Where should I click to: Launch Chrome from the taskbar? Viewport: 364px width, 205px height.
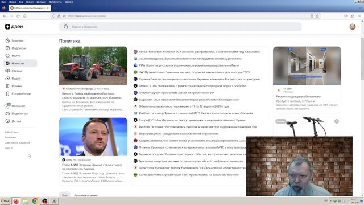point(35,201)
